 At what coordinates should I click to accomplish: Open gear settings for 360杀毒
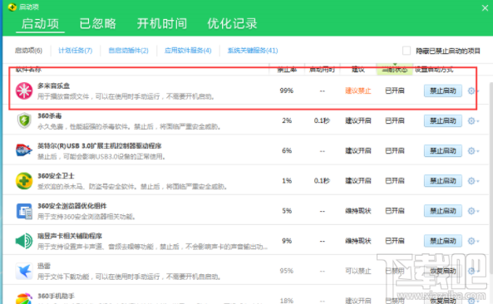(472, 120)
